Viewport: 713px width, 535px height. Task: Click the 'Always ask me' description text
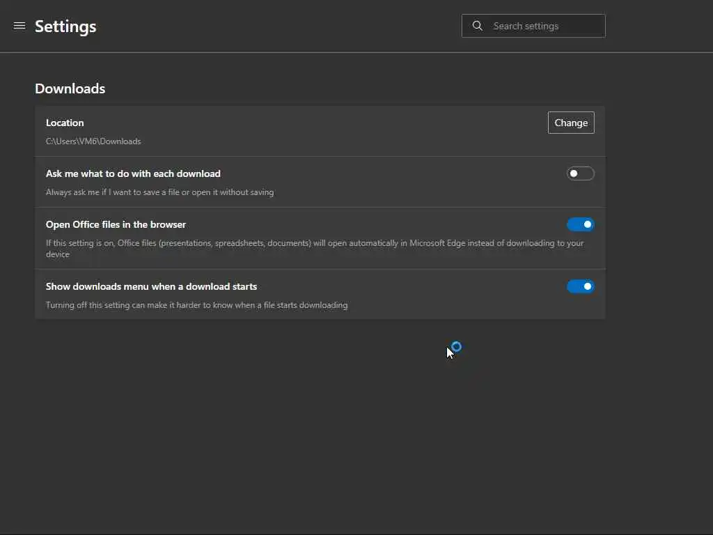pyautogui.click(x=159, y=192)
